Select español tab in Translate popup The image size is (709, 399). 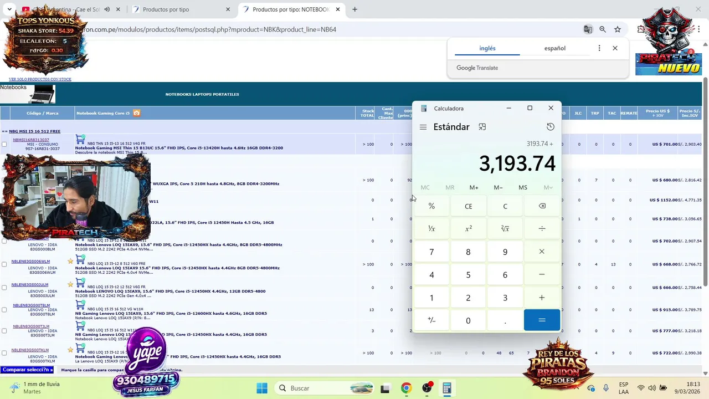point(554,48)
